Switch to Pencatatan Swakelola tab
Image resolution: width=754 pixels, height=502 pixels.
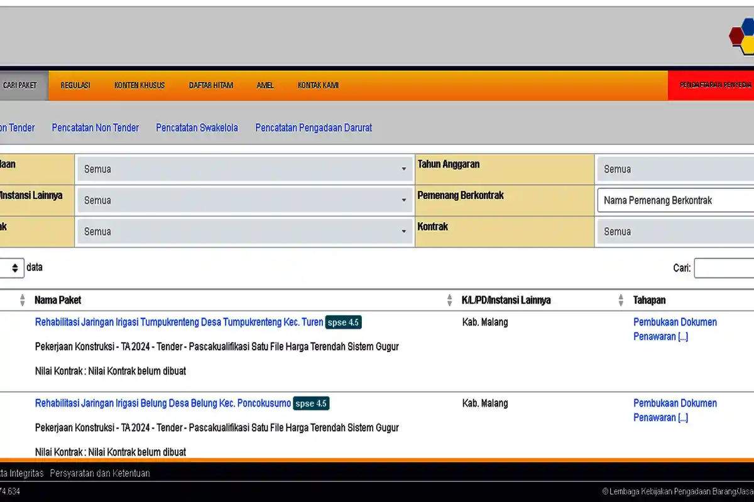click(197, 128)
